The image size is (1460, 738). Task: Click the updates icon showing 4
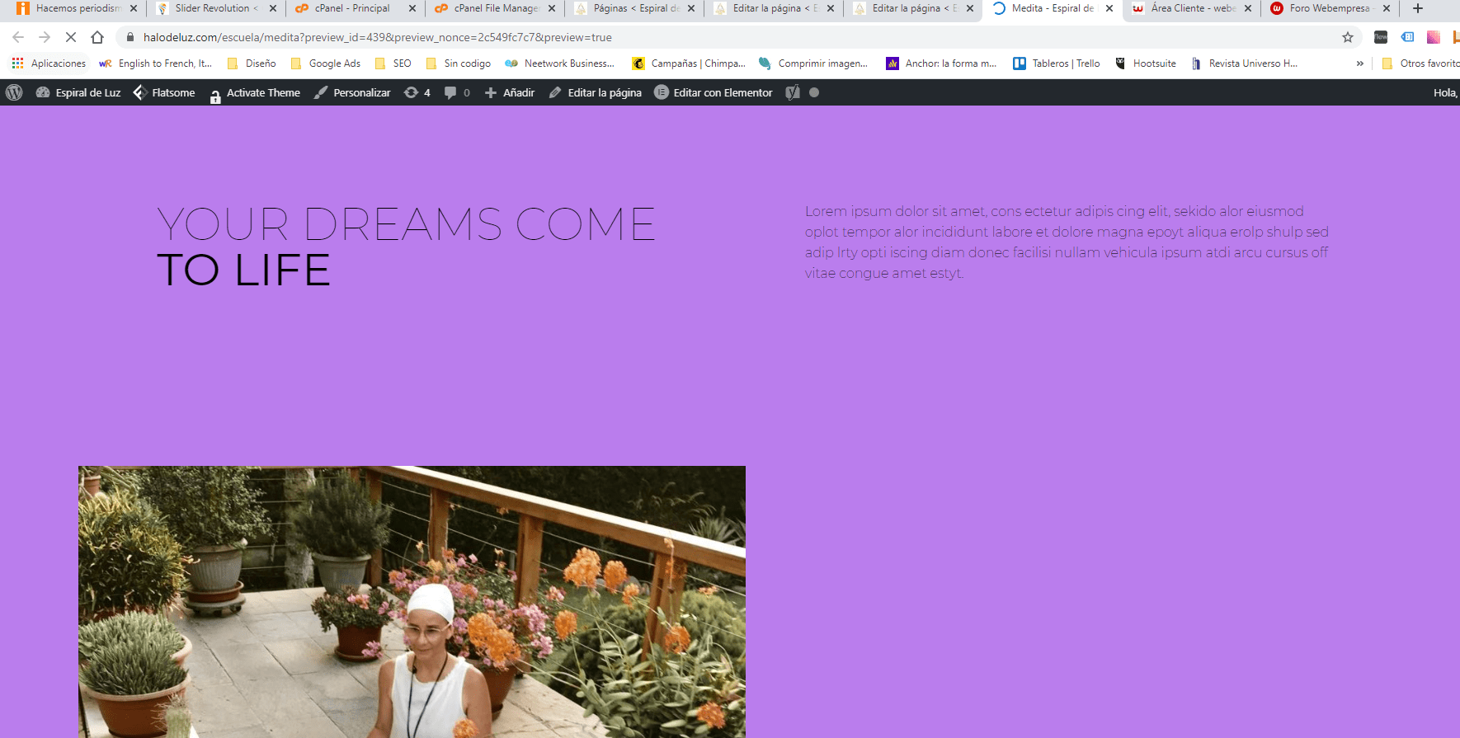417,92
